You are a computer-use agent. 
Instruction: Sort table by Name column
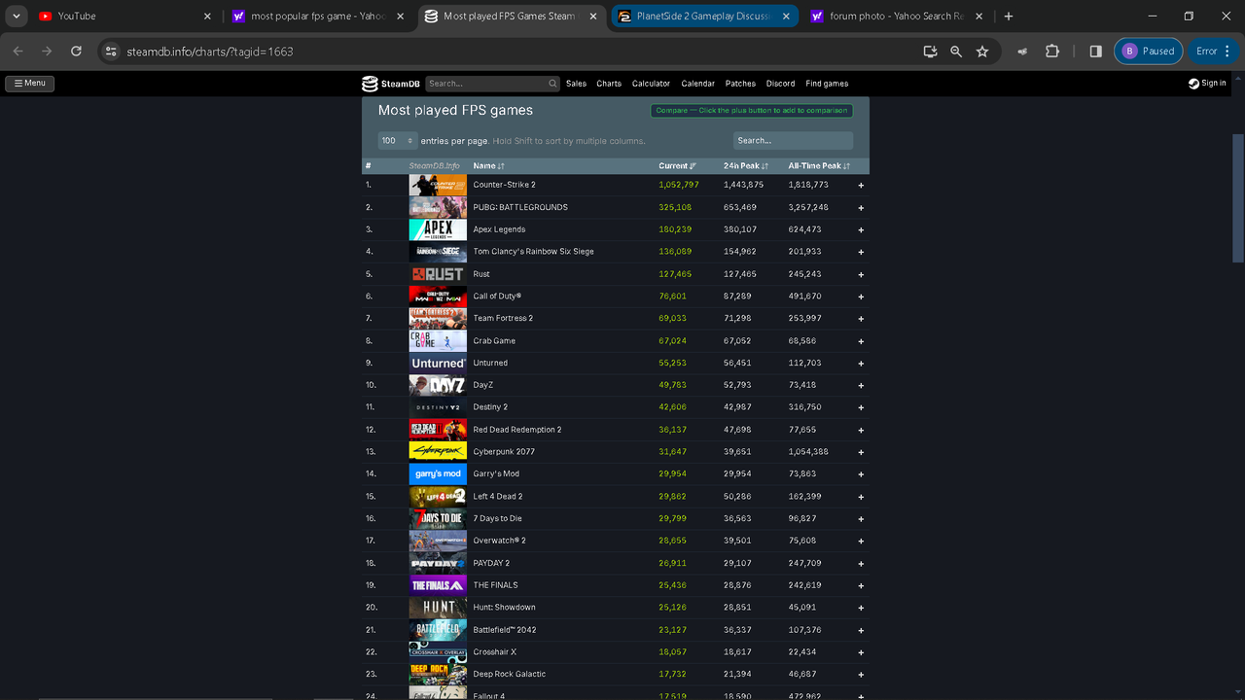[x=488, y=166]
